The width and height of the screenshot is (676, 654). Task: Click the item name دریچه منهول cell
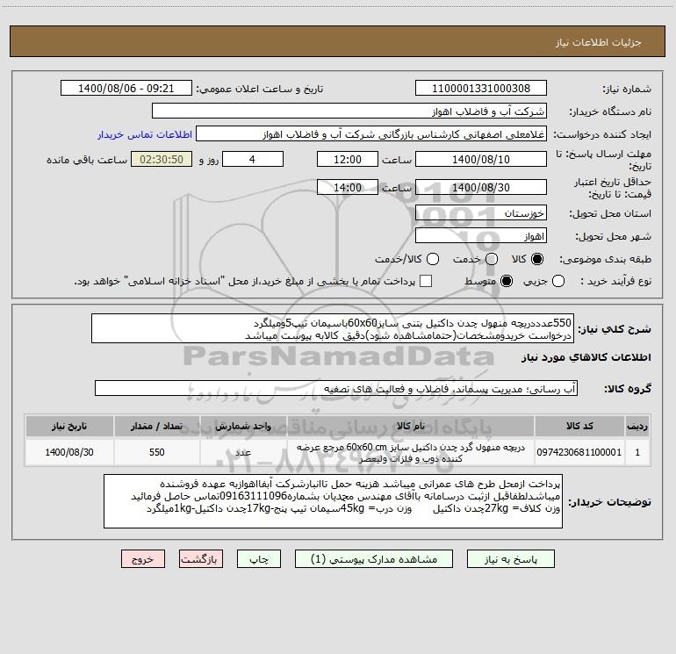pos(411,452)
